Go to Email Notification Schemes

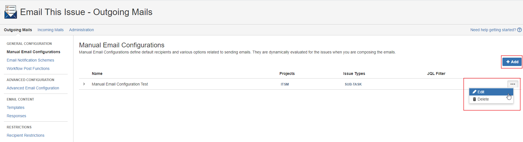tap(30, 60)
